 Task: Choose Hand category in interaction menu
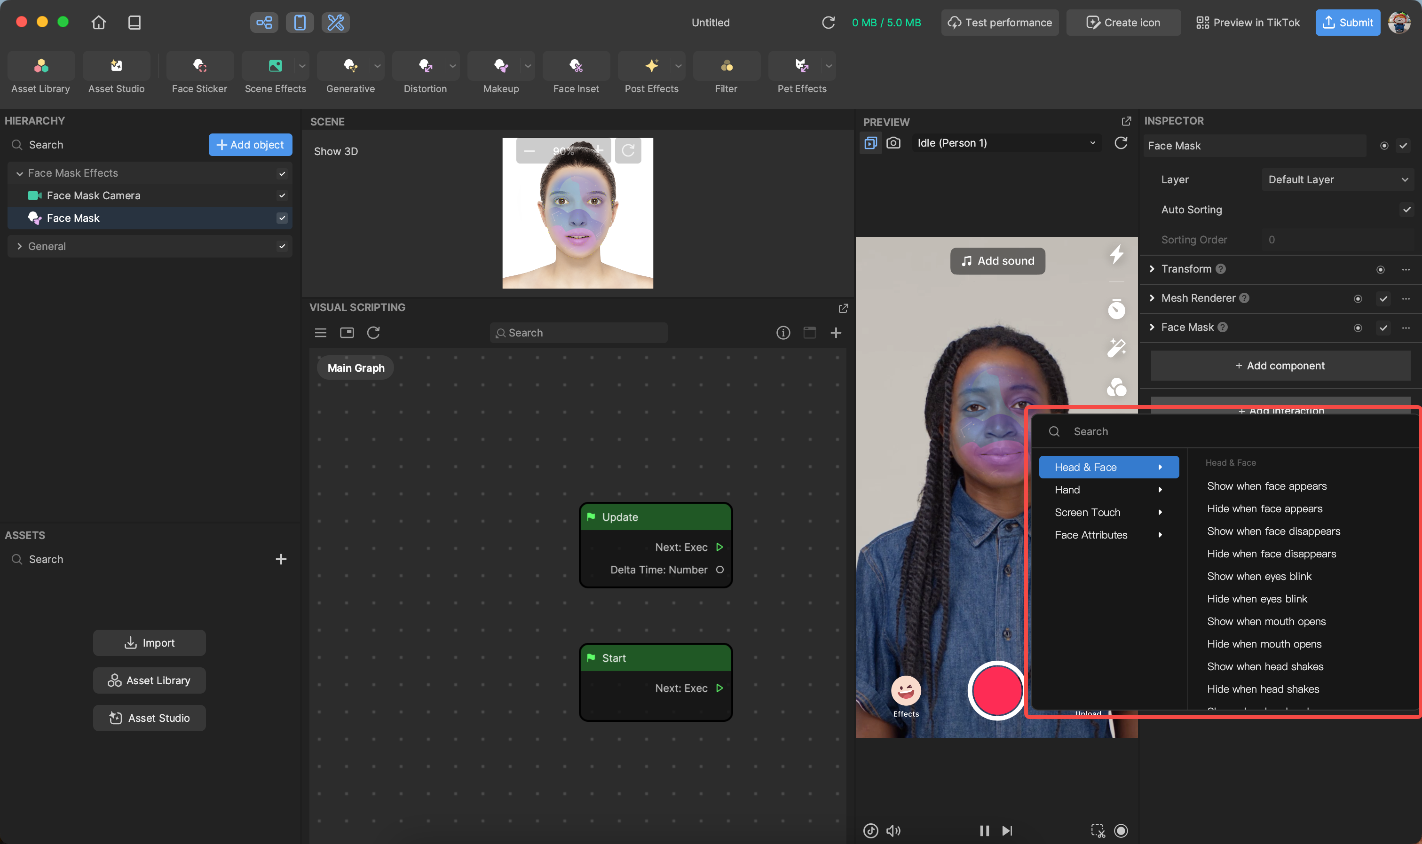coord(1109,490)
